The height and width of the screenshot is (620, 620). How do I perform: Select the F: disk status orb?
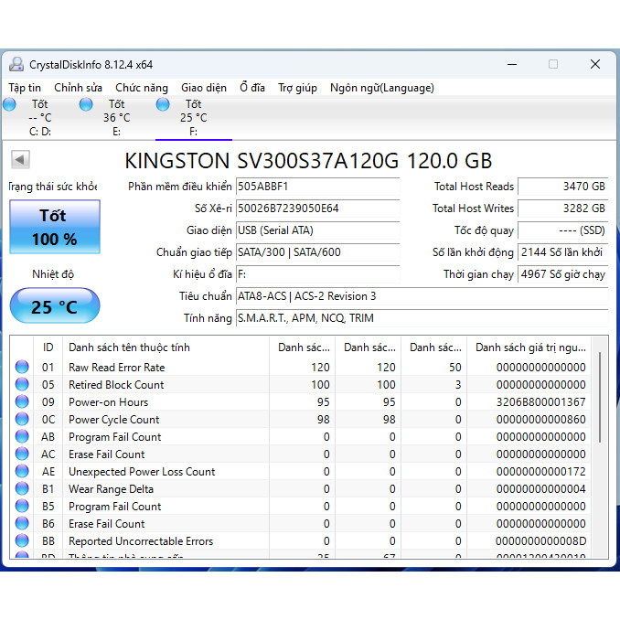click(x=163, y=104)
